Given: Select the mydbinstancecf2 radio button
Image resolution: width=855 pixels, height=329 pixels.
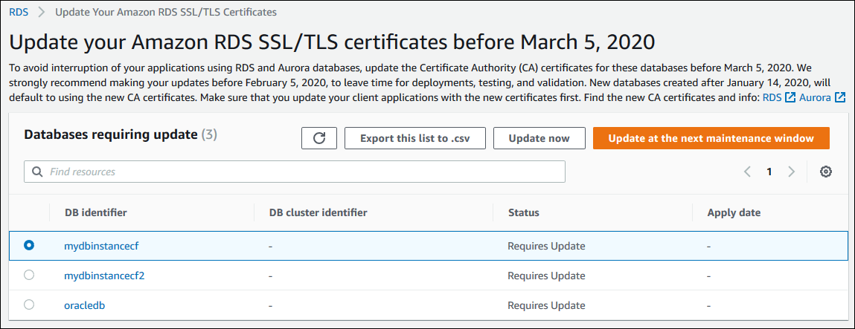Looking at the screenshot, I should coord(29,275).
